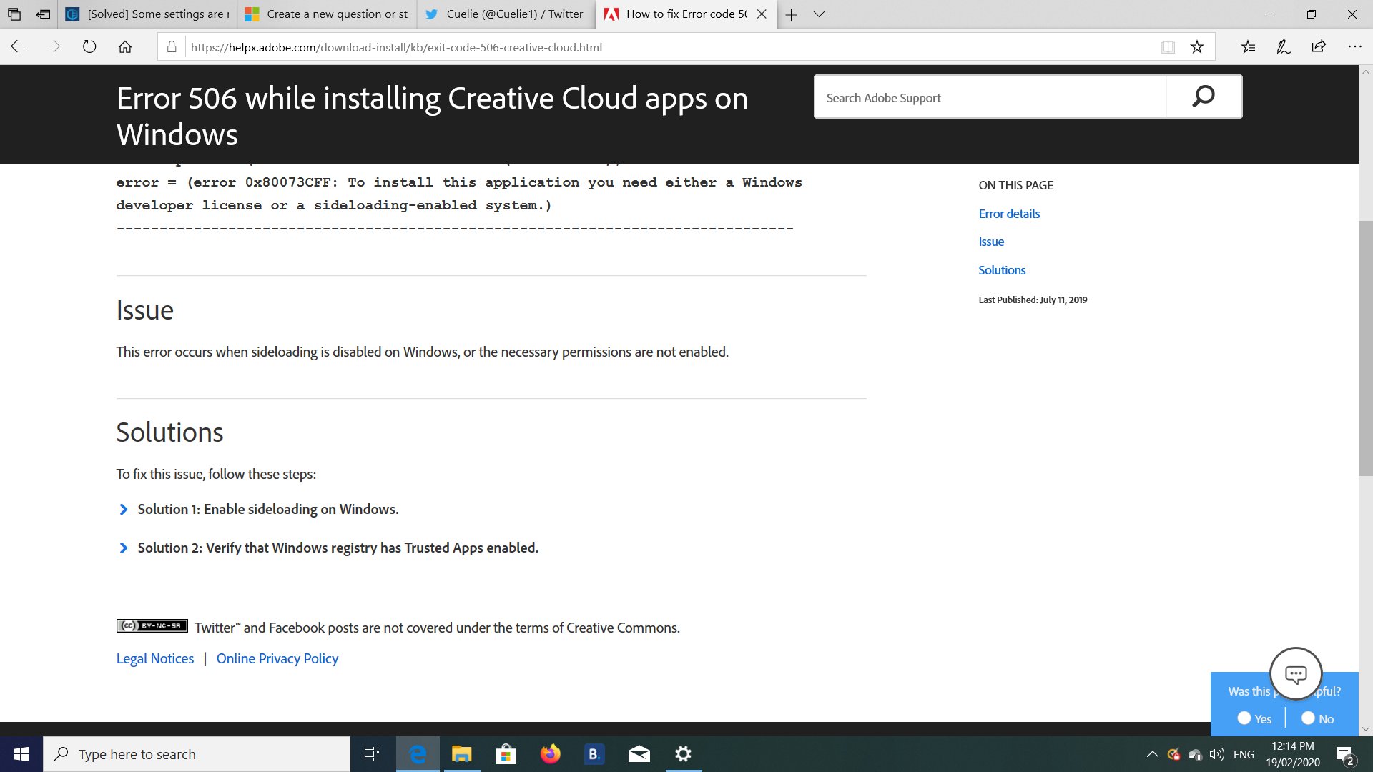Jump to Error details section link

point(1009,214)
